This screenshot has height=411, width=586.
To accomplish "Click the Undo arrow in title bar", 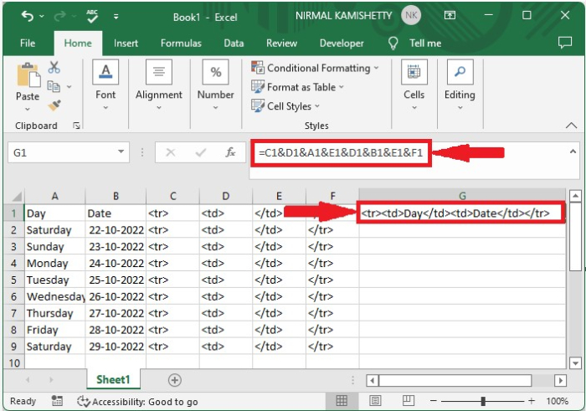I will click(x=28, y=16).
